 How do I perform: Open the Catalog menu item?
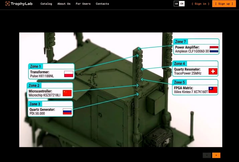pos(46,4)
